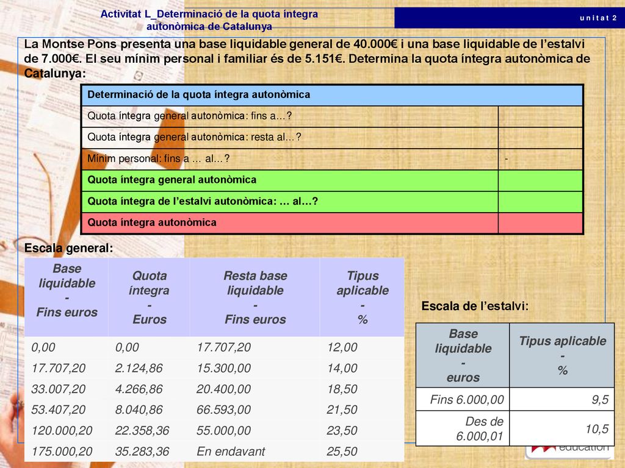Click the 'Tipus aplicable - %' header in general scale
This screenshot has width=625, height=468.
coord(363,297)
